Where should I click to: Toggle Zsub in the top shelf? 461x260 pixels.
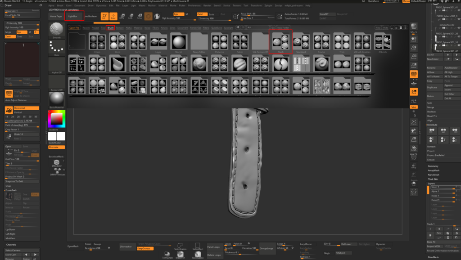click(x=212, y=14)
